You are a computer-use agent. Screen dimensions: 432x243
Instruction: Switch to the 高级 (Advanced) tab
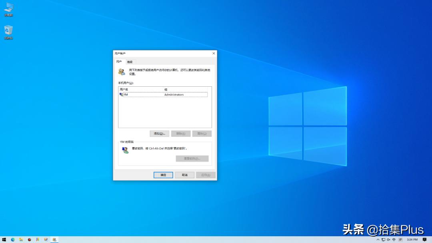(130, 62)
